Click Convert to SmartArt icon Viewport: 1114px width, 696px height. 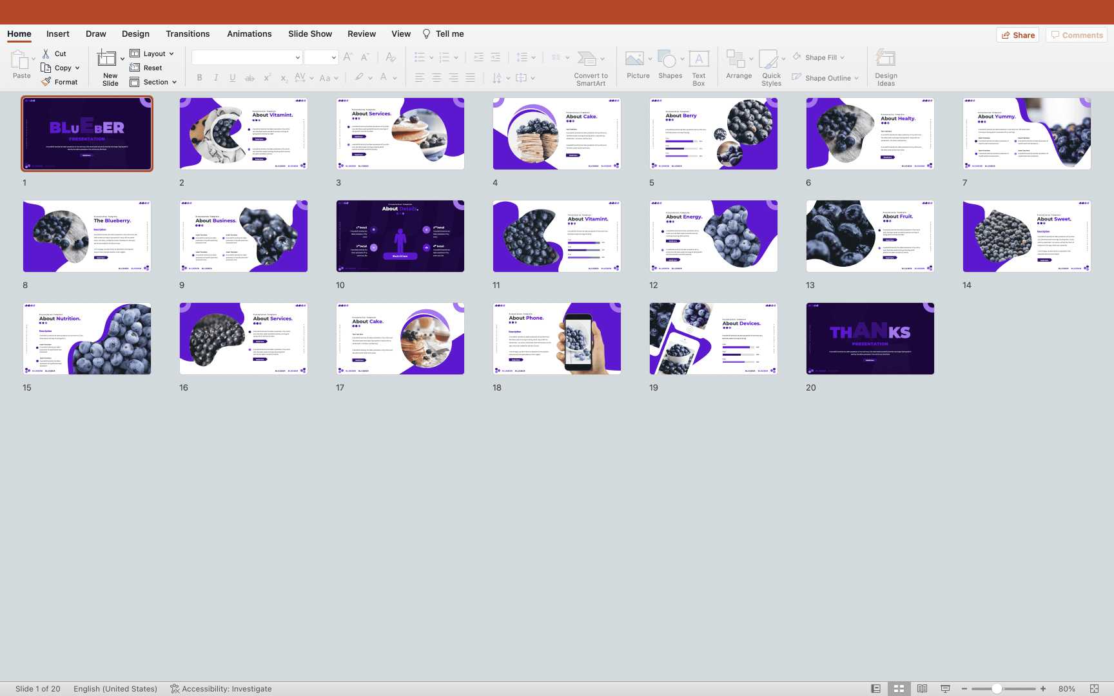(587, 59)
